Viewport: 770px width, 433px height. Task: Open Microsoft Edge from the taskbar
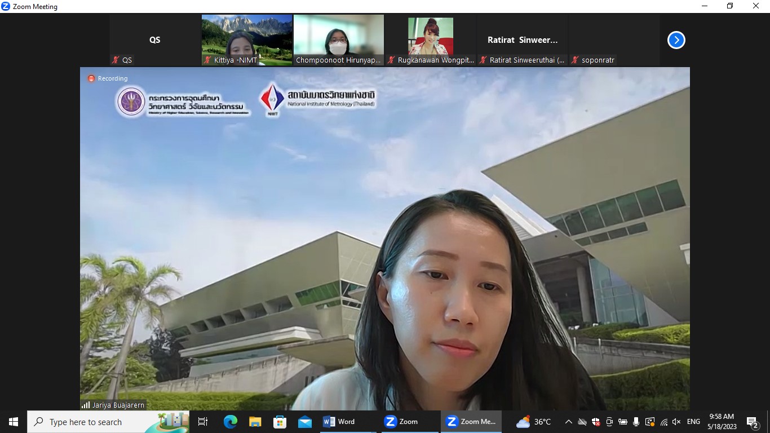click(x=230, y=422)
